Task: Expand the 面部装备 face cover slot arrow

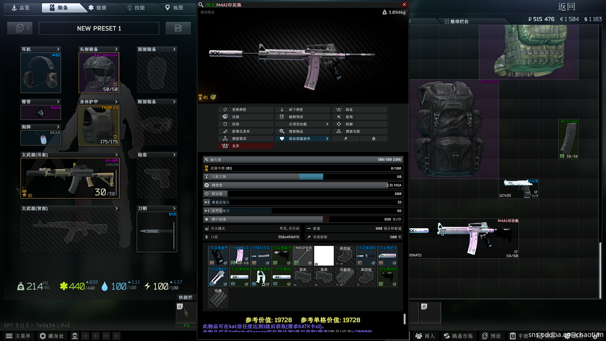Action: (174, 49)
